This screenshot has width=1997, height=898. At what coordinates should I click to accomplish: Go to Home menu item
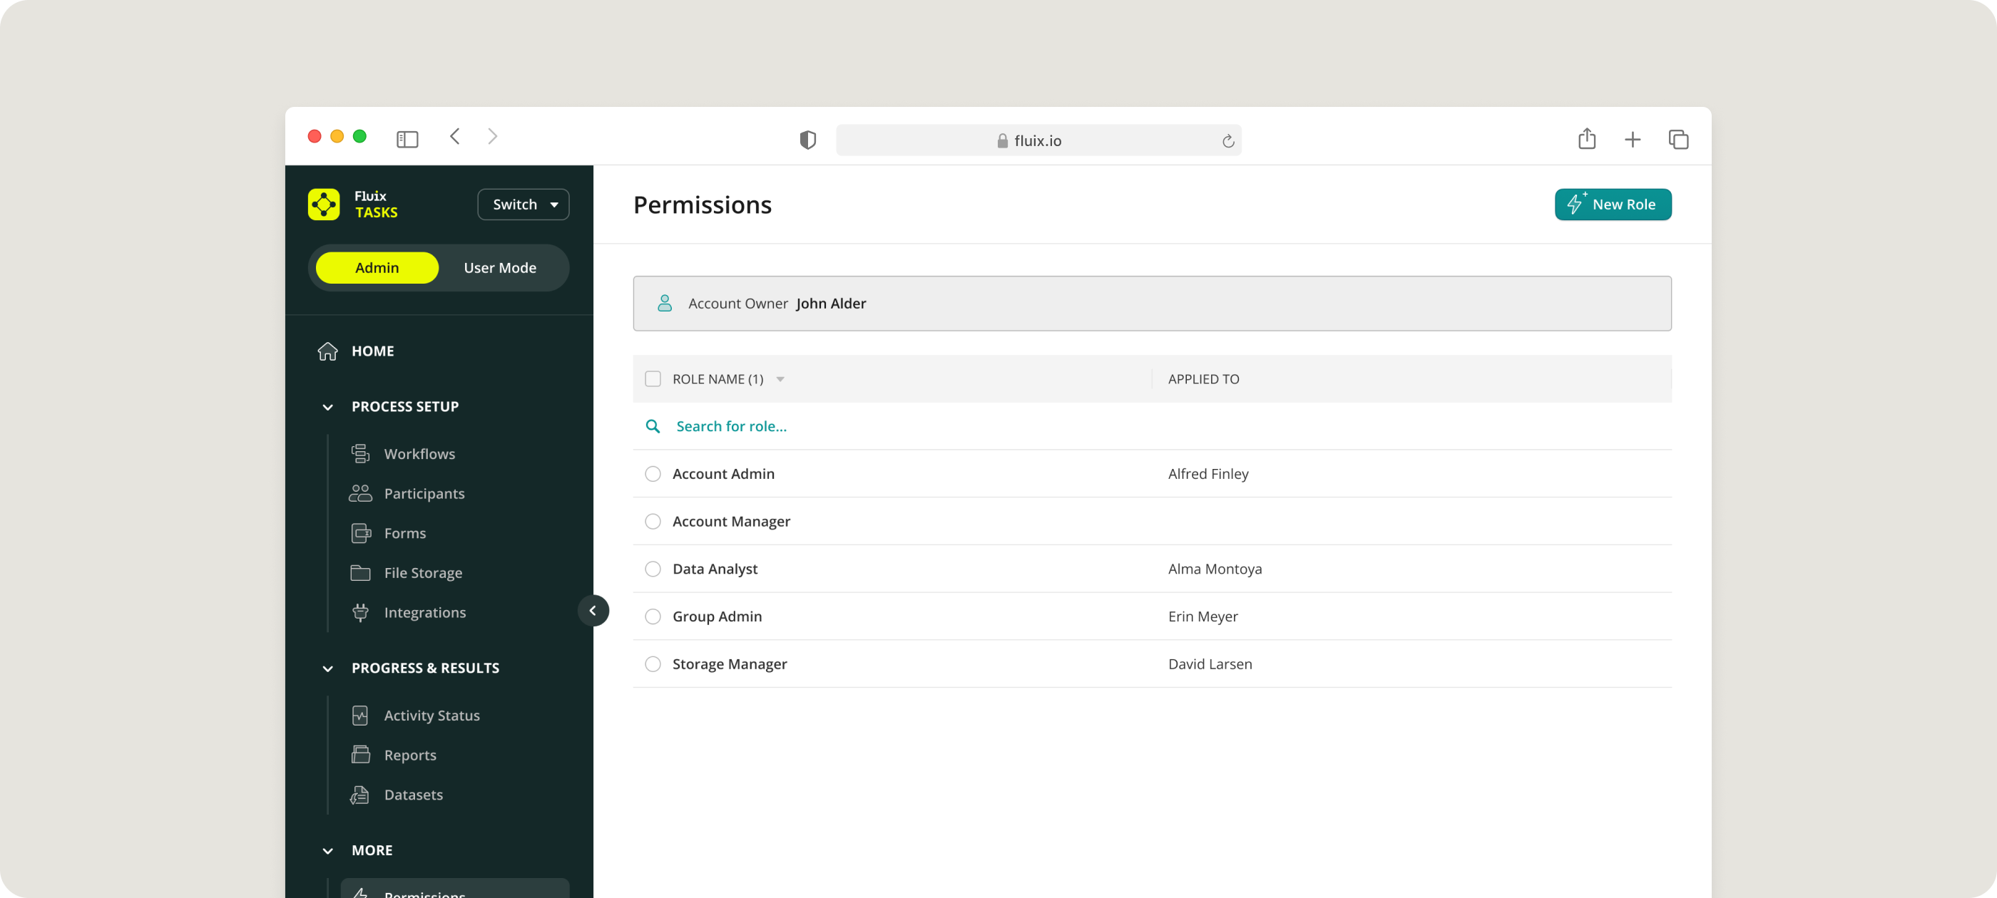tap(372, 351)
